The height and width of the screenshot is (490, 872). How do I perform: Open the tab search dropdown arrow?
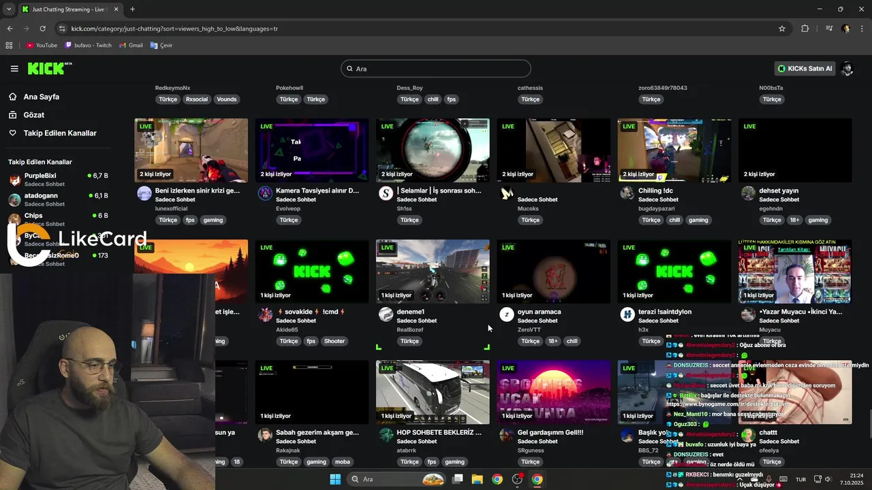(x=9, y=10)
